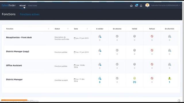
Task: Click the user avatar picture
Action: 147,5
